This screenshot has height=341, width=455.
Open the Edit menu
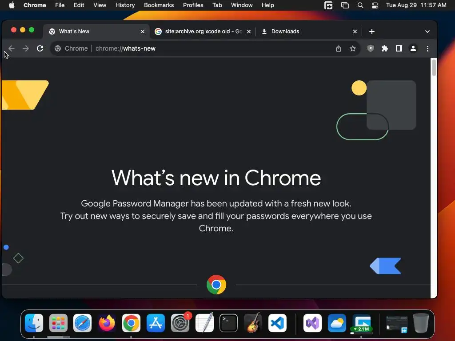pos(79,5)
